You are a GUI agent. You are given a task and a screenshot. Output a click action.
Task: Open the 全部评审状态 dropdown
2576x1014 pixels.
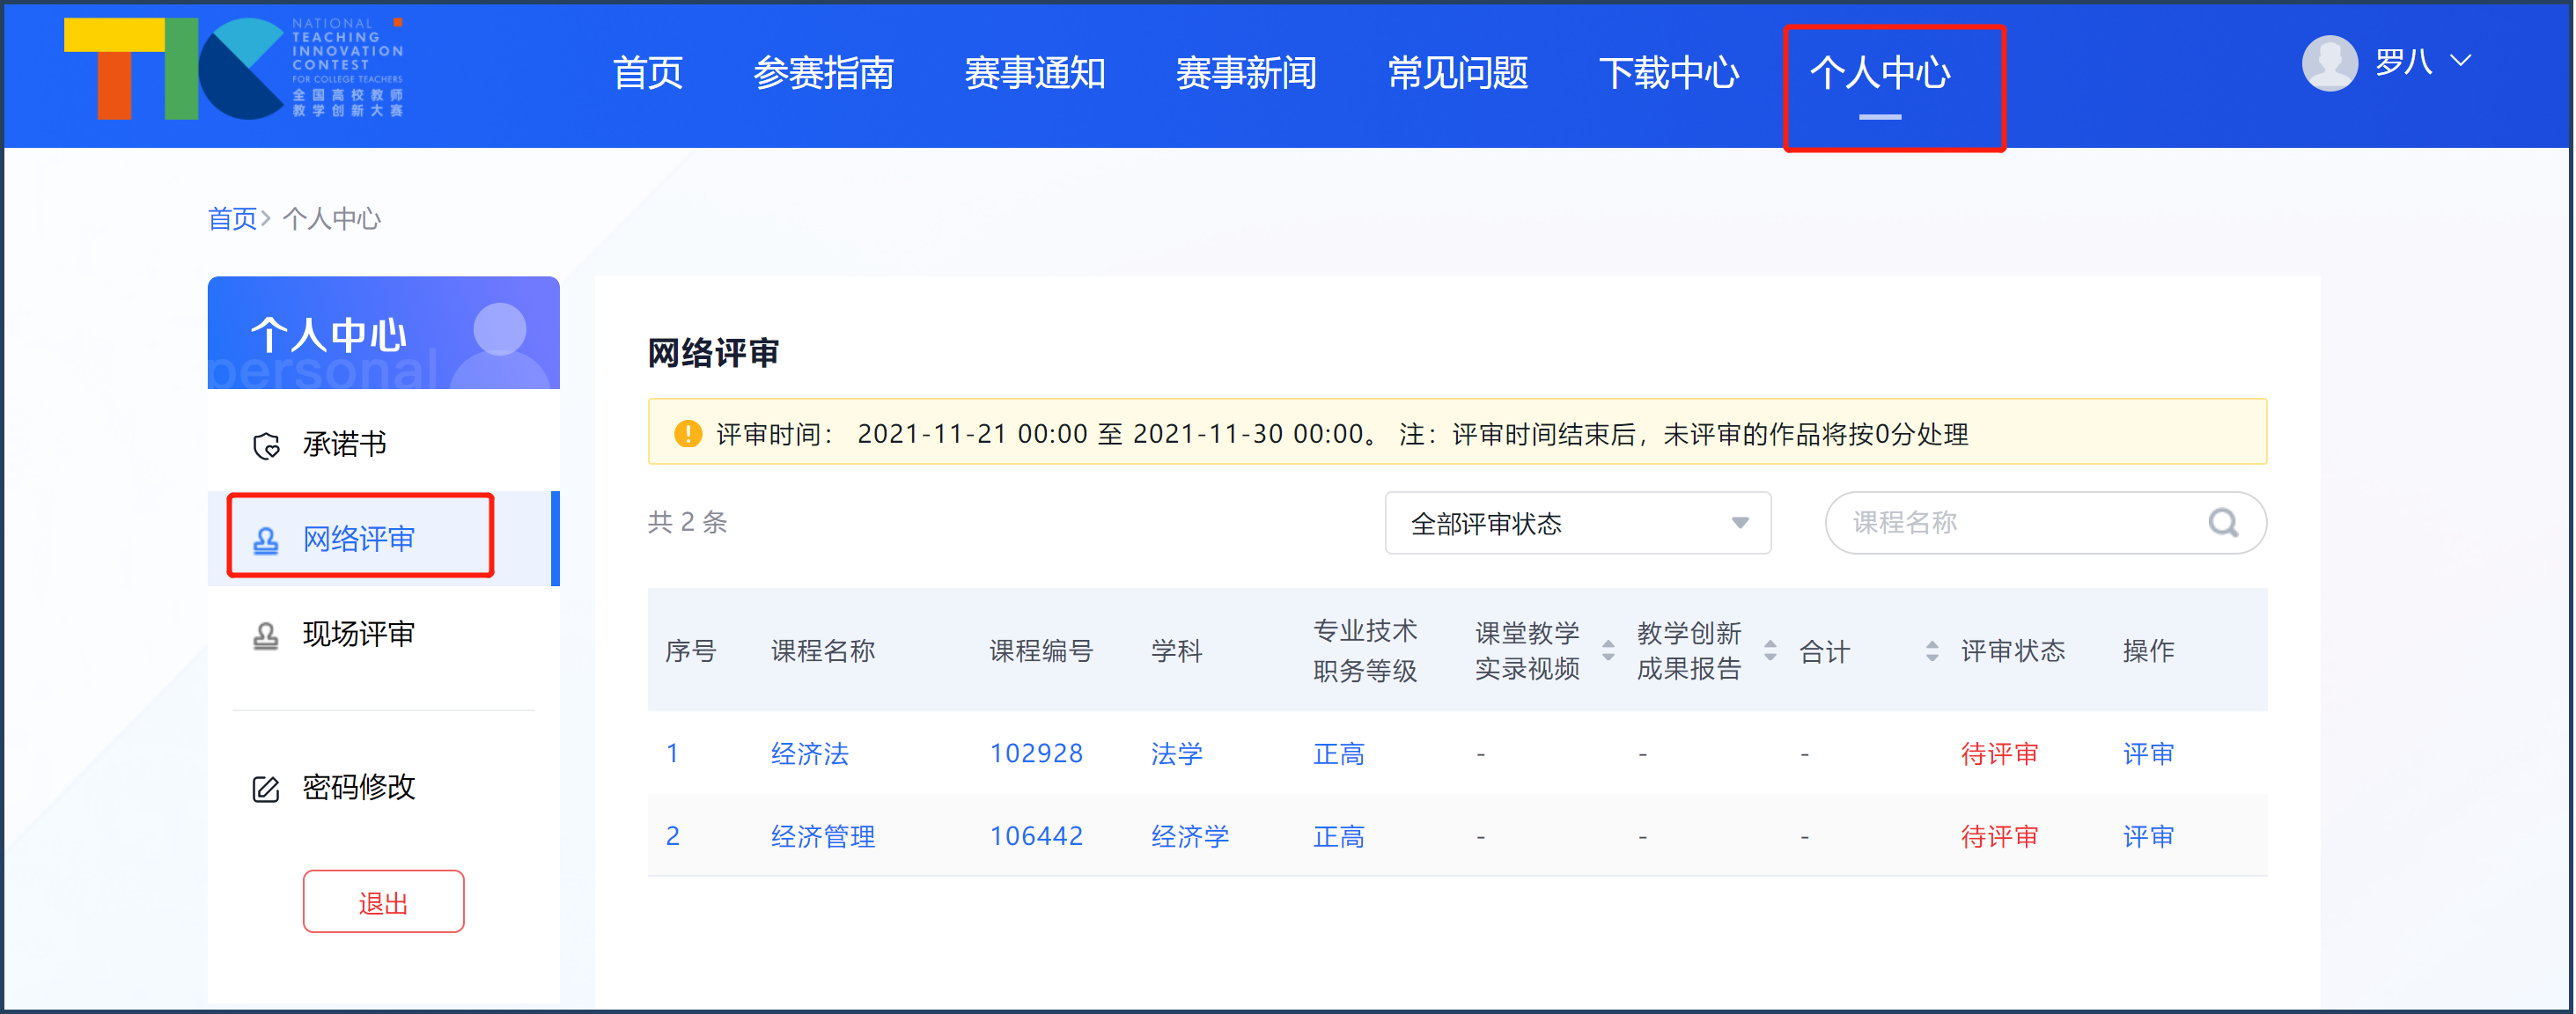(1577, 523)
